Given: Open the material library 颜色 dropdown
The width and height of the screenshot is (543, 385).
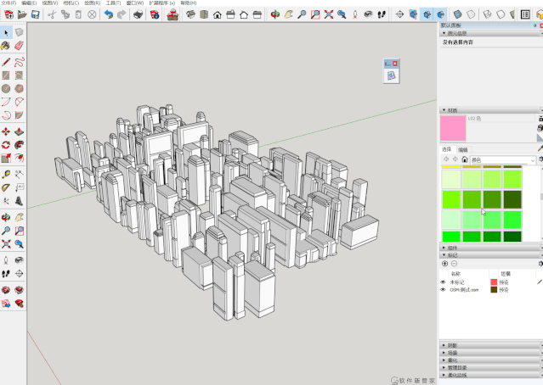Looking at the screenshot, I should point(503,160).
